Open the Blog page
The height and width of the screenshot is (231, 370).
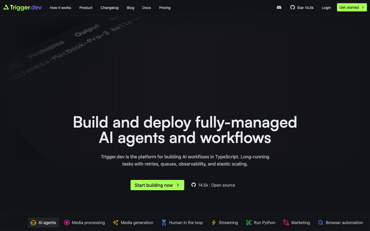(x=131, y=8)
